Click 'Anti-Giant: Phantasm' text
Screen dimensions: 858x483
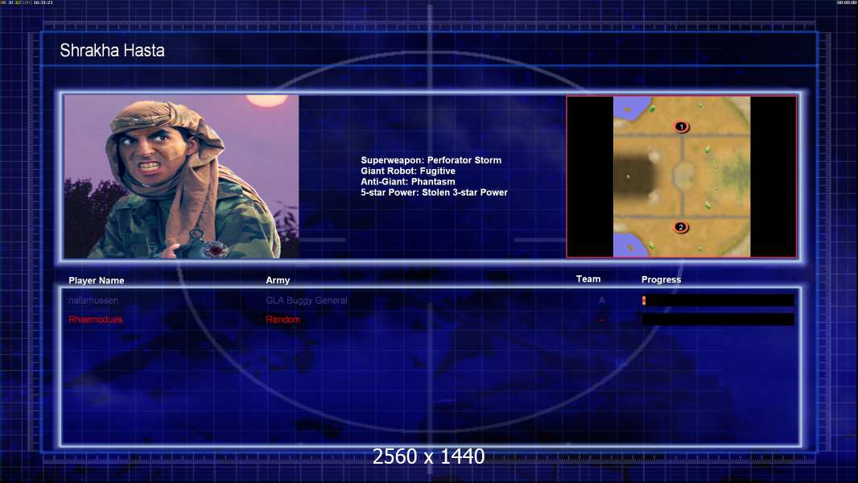407,182
